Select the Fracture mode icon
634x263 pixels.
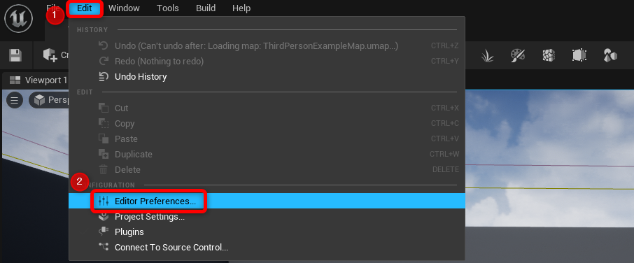[549, 55]
